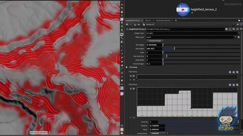
Task: Open the parameter gear menu for HeightField Terrace
Action: [226, 29]
